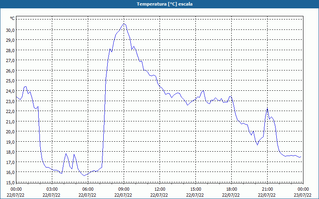319x199 pixels.
Task: Click the 06:00 time axis label
Action: point(88,189)
